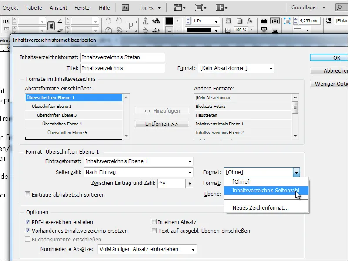
Task: Select Hauptseiten in Andere Formate list
Action: tap(243, 115)
